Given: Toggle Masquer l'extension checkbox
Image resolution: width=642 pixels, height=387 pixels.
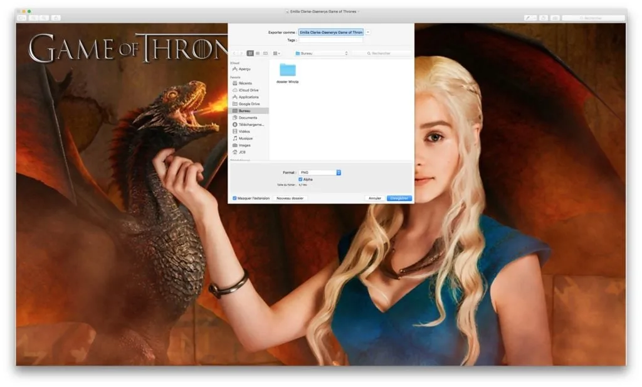Looking at the screenshot, I should click(x=234, y=198).
